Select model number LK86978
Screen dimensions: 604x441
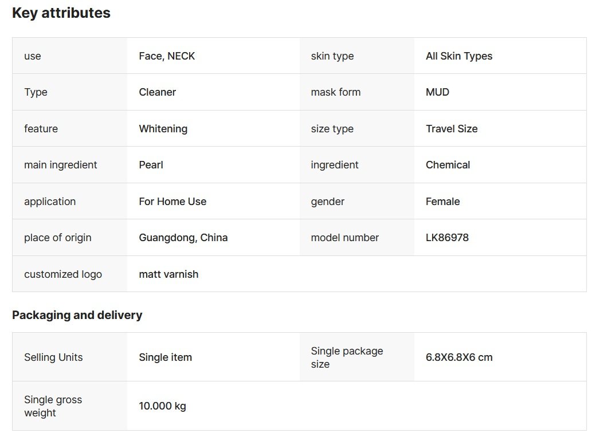click(x=447, y=238)
